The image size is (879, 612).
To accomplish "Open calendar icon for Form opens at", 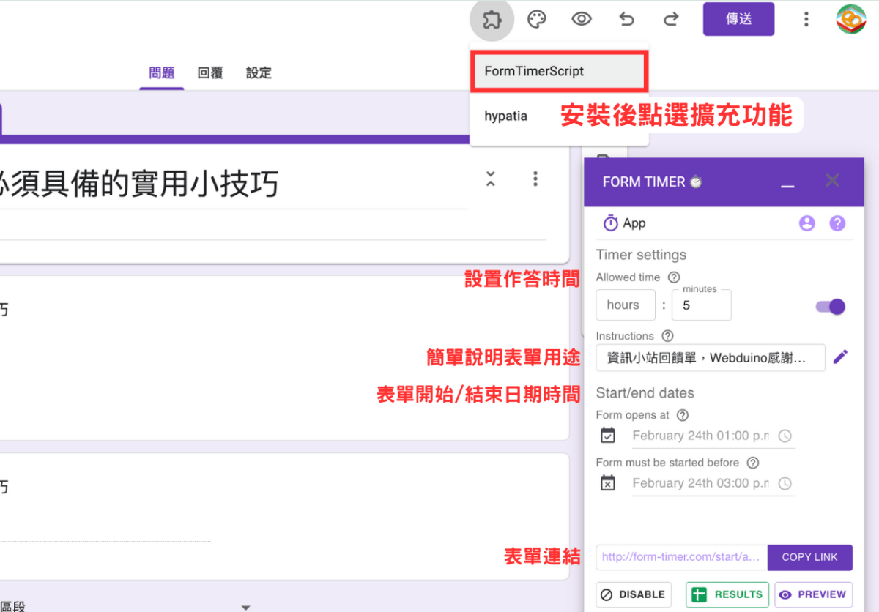I will pos(608,436).
